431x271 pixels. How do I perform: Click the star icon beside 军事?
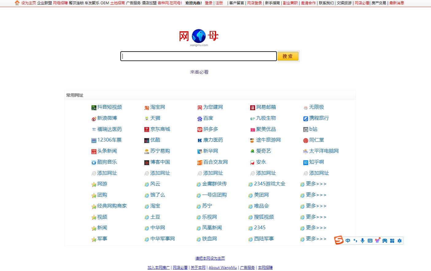coord(94,239)
